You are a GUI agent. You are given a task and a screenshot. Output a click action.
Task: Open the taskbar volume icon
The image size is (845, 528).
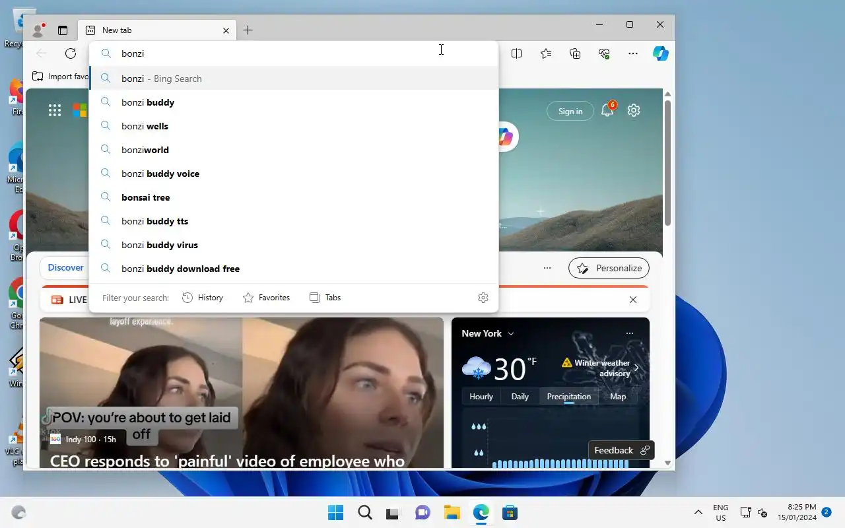coord(762,513)
